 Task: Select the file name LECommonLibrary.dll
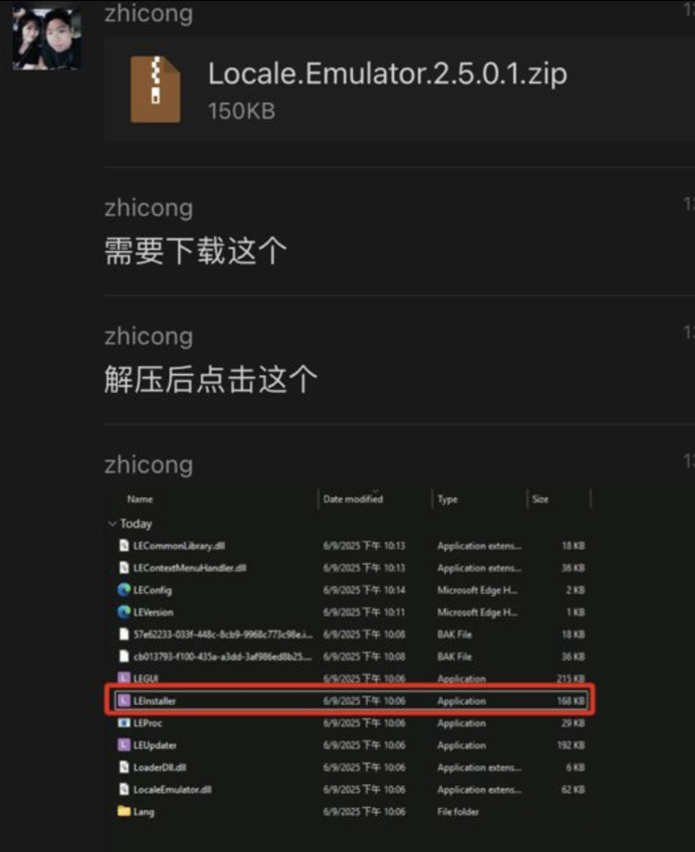click(x=179, y=545)
